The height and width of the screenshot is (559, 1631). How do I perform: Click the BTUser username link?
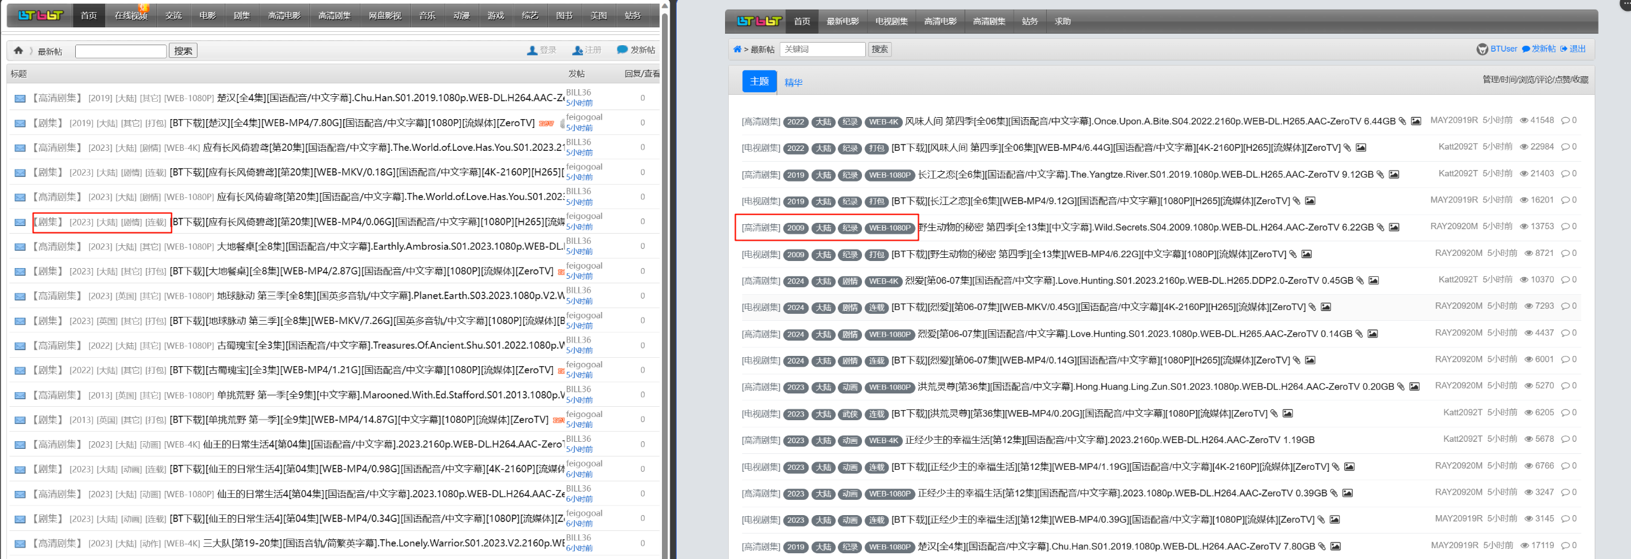[x=1504, y=49]
